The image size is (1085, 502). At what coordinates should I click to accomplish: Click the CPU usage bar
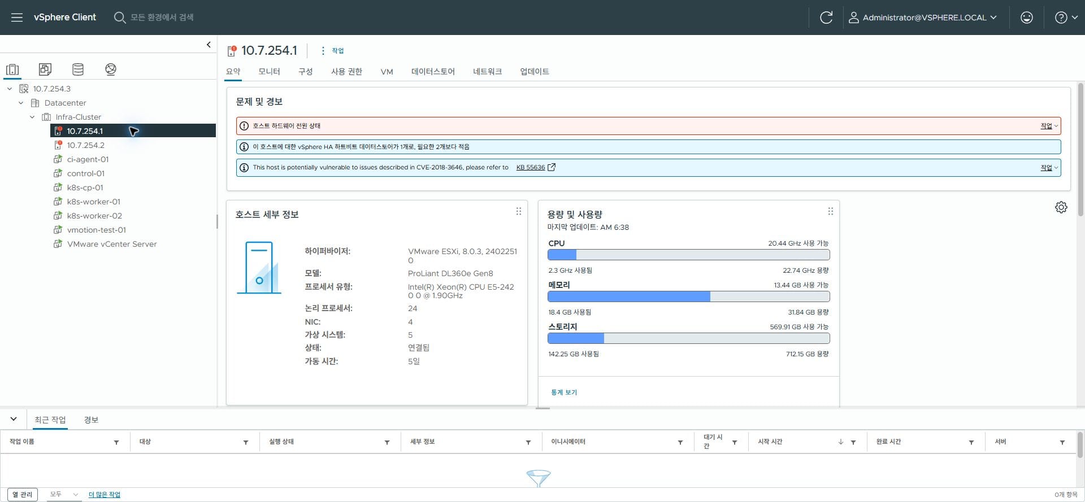688,255
